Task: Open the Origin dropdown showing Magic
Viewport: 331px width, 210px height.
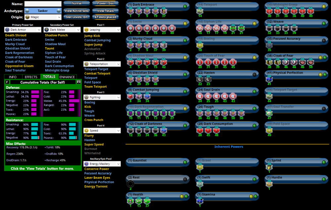Action: tap(43, 17)
